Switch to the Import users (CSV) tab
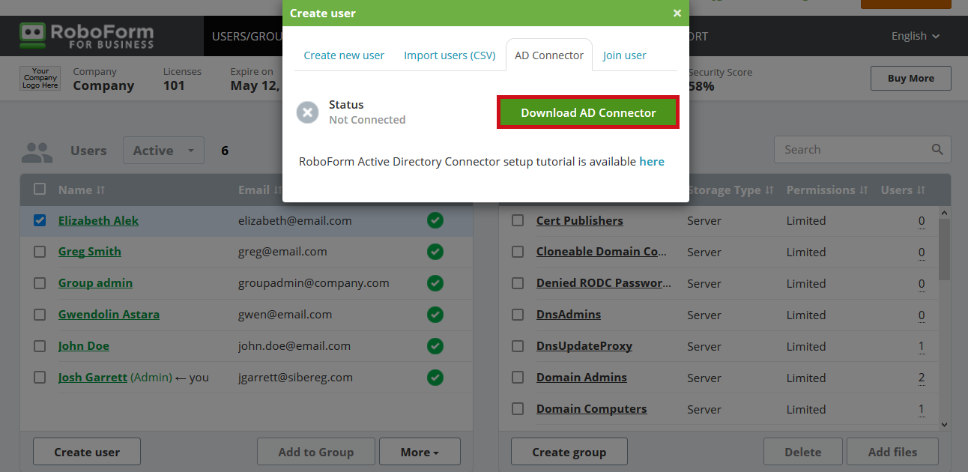 point(450,55)
